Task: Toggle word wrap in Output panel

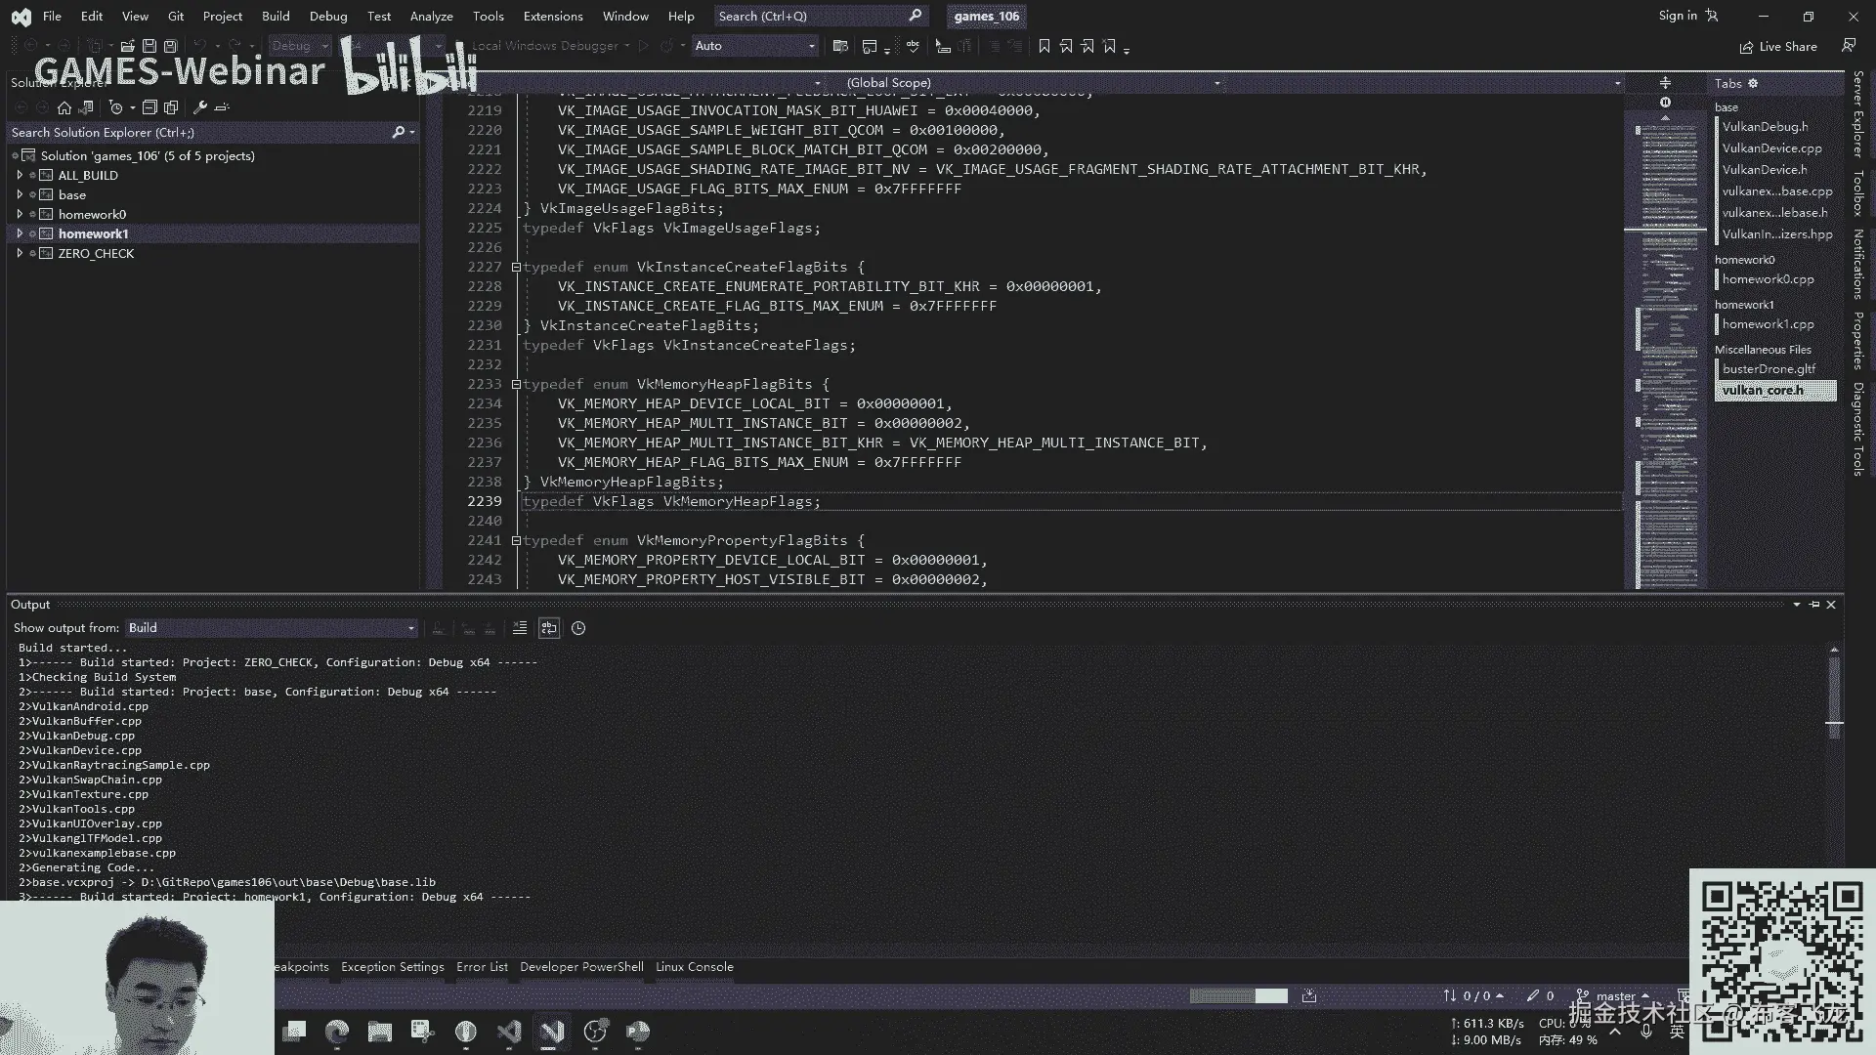Action: tap(549, 628)
